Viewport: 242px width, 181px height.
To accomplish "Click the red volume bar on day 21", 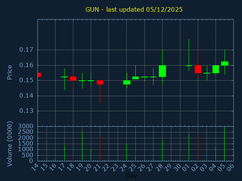I will (x=100, y=148).
